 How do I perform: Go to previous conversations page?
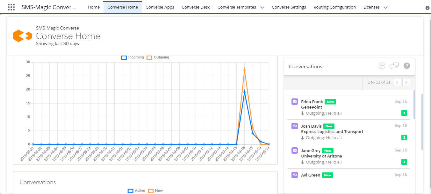click(397, 82)
